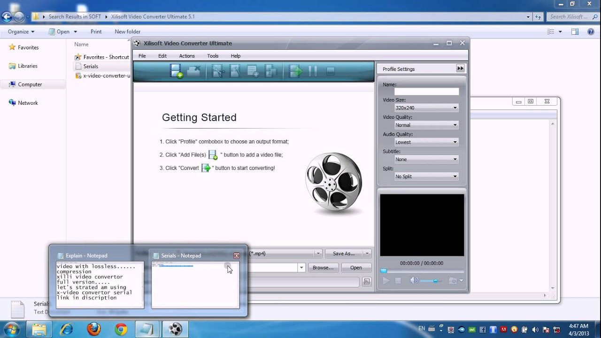Image resolution: width=601 pixels, height=338 pixels.
Task: Start conversion with the Convert icon
Action: click(x=296, y=71)
